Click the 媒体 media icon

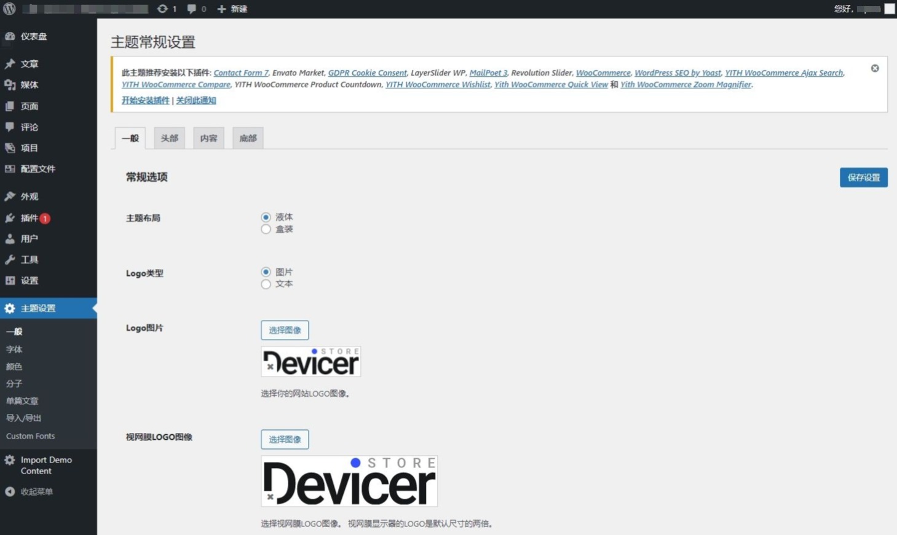pyautogui.click(x=10, y=85)
